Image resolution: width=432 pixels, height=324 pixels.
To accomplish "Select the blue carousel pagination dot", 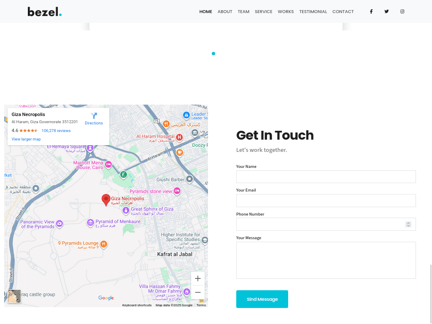I will pos(213,54).
